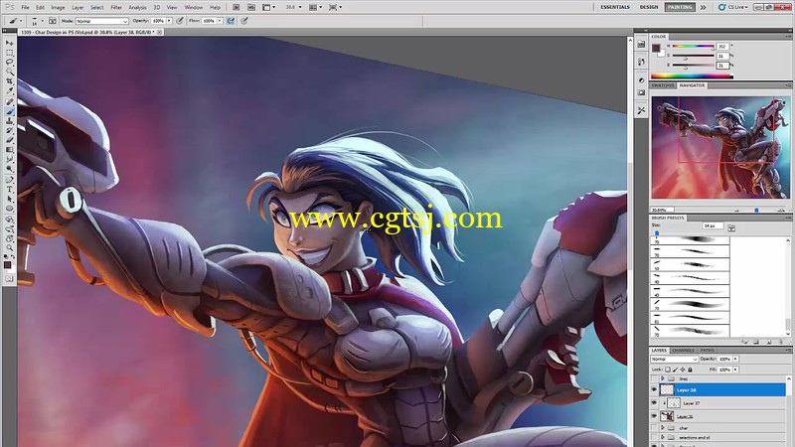Select the Gradient tool
Image resolution: width=795 pixels, height=447 pixels.
(9, 150)
